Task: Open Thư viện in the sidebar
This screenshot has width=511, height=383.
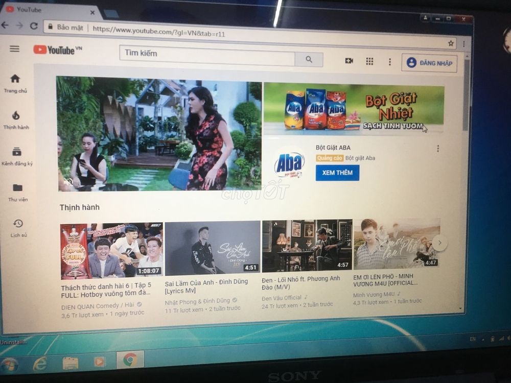Action: point(18,193)
